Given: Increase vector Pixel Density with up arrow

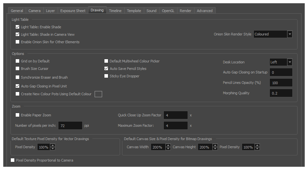Looking at the screenshot, I should click(53, 146).
